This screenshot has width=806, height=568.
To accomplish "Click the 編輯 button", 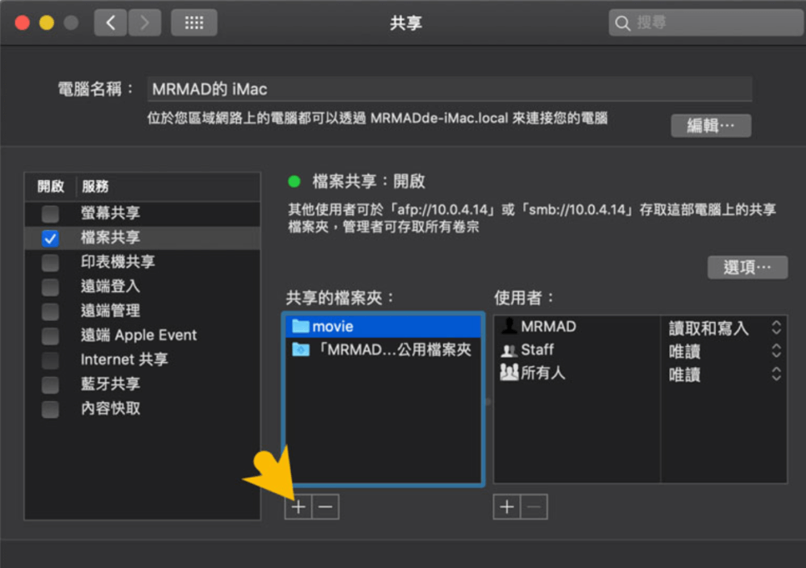I will (711, 126).
